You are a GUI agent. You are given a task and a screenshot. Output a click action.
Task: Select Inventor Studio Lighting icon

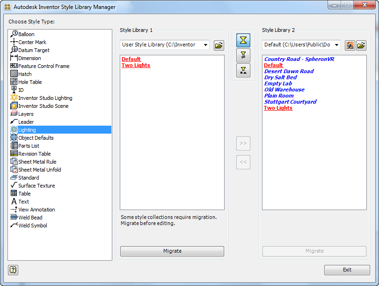point(14,98)
